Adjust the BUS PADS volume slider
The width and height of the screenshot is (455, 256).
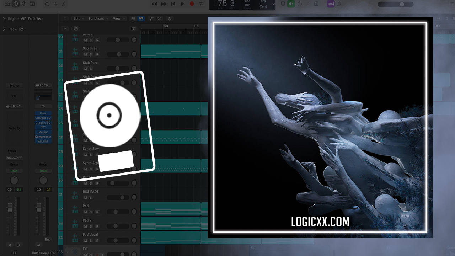[x=118, y=198]
